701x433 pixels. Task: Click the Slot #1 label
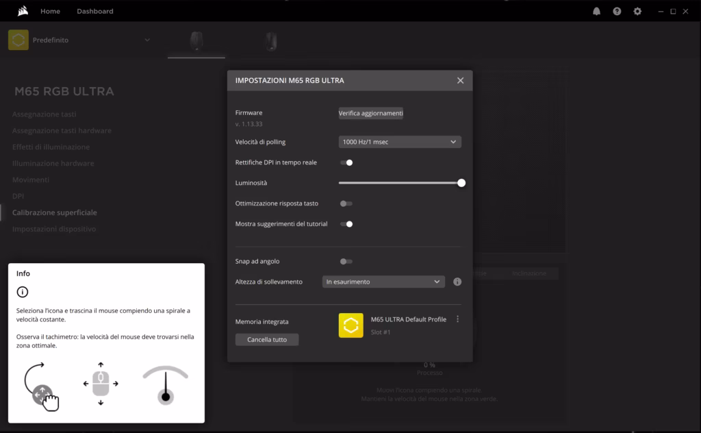click(x=381, y=332)
